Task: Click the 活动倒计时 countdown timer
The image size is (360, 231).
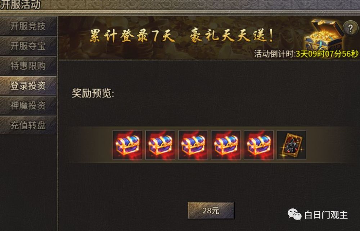Action: point(306,54)
